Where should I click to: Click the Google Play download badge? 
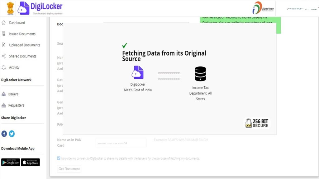click(x=11, y=162)
